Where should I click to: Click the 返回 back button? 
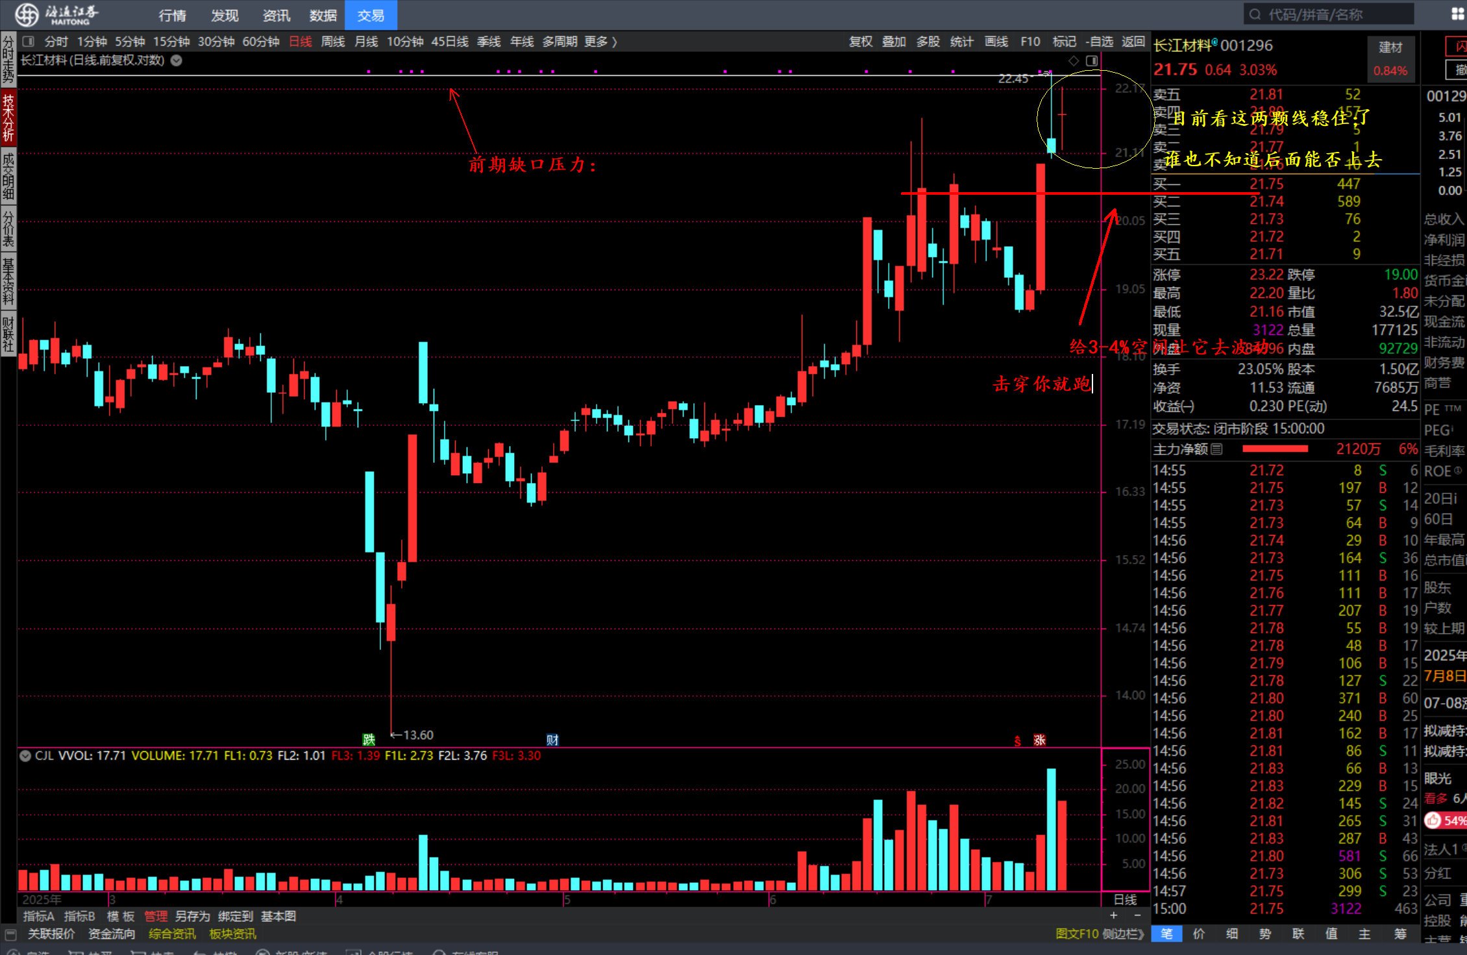click(1133, 42)
